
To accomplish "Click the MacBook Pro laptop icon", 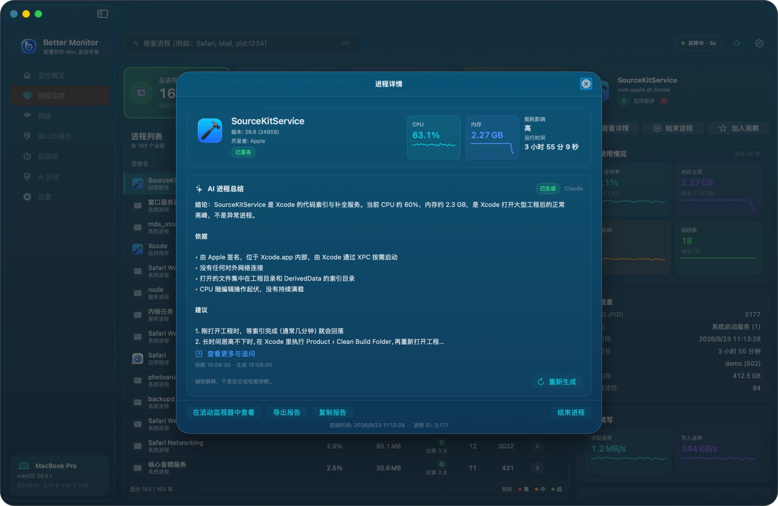I will click(x=24, y=466).
